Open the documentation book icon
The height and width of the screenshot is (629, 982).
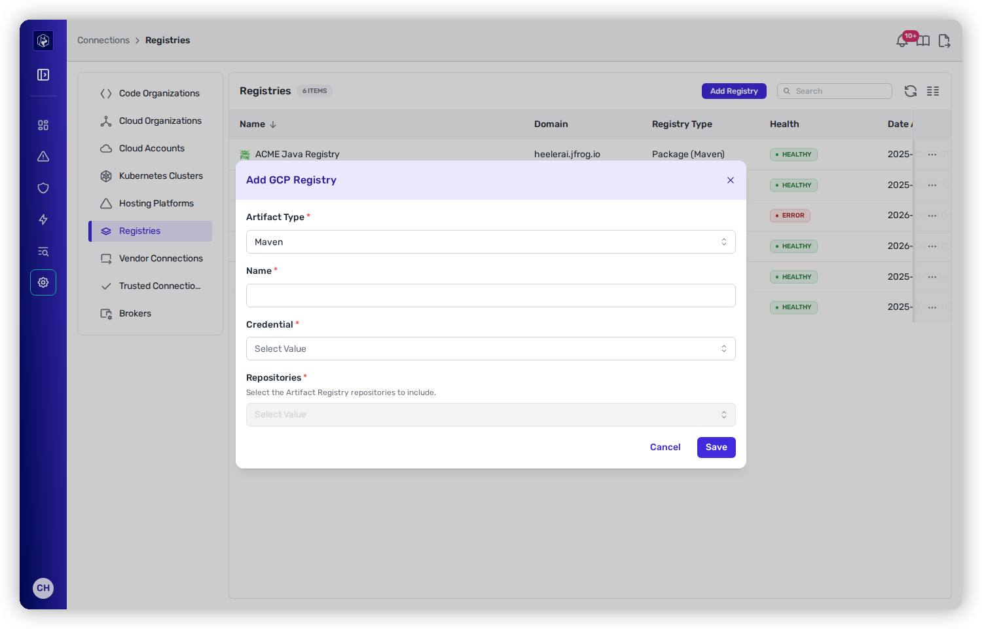[x=923, y=41]
